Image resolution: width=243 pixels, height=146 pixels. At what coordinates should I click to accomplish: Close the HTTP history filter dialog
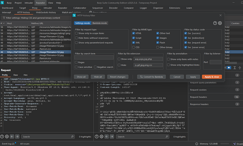[221, 16]
